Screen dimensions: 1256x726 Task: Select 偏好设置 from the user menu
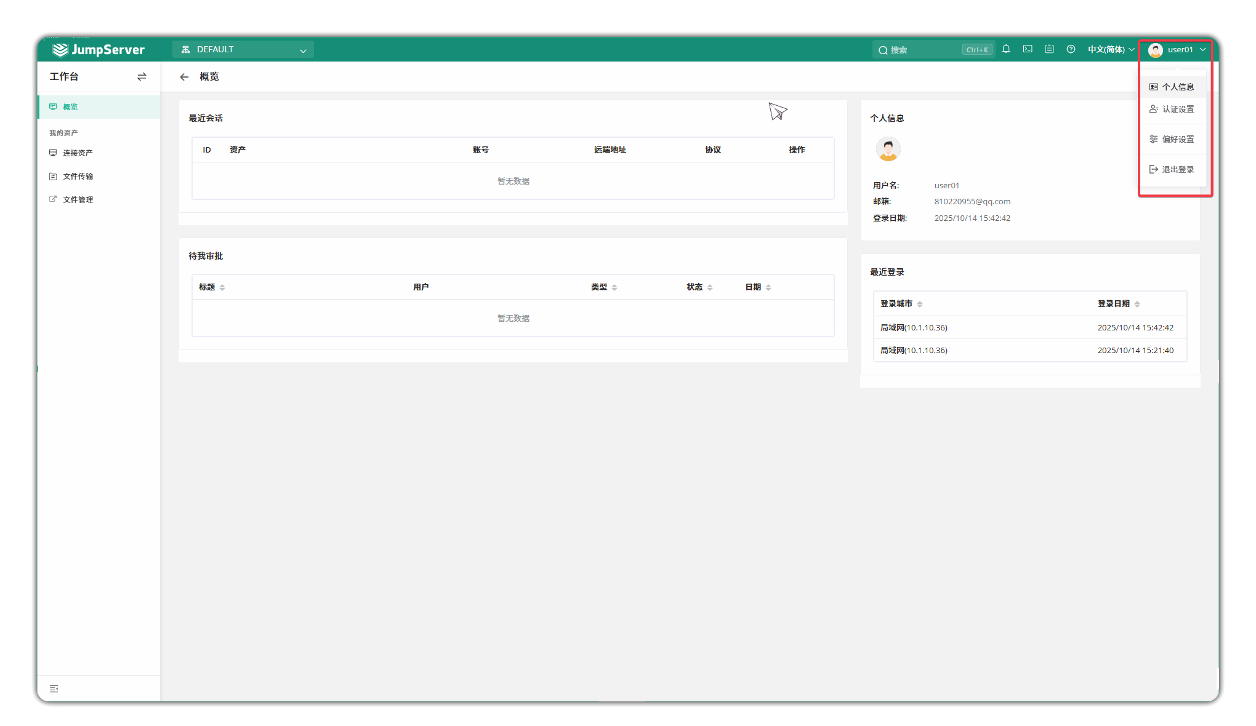1177,139
